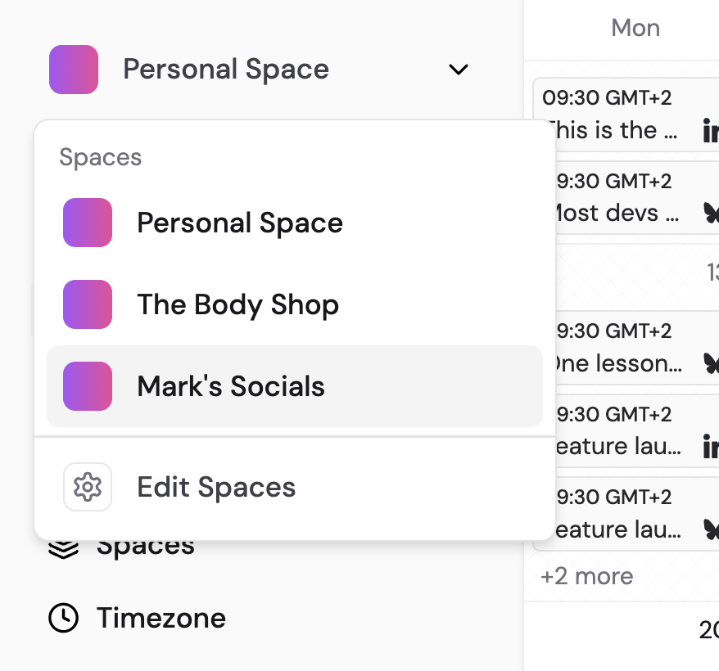Click LinkedIn icon on "Feature lau" post

tap(710, 446)
